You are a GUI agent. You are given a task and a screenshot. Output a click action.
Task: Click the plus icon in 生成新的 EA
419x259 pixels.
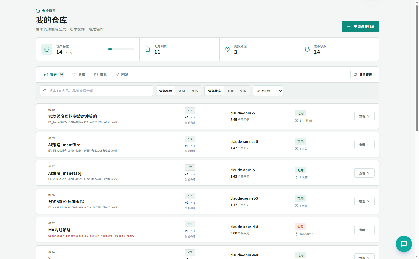tap(349, 26)
